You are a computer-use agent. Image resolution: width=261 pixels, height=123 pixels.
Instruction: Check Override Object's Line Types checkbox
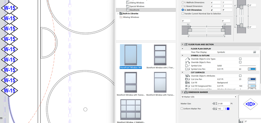240,59
